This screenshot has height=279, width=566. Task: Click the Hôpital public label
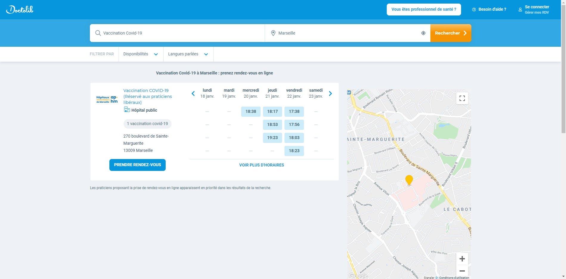pos(144,110)
